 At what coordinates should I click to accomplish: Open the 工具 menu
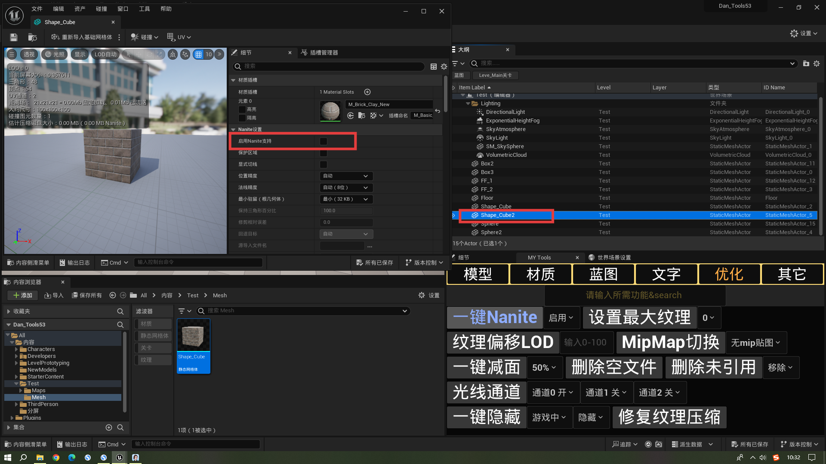pos(144,9)
